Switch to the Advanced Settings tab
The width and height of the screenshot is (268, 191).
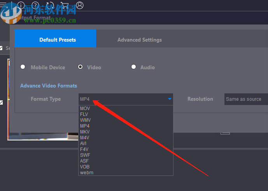tap(140, 40)
